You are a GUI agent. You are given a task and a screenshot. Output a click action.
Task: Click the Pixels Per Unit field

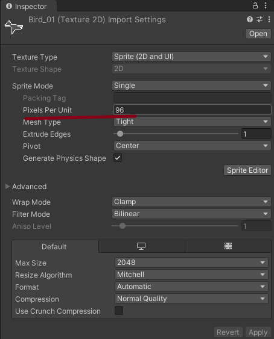pos(193,110)
